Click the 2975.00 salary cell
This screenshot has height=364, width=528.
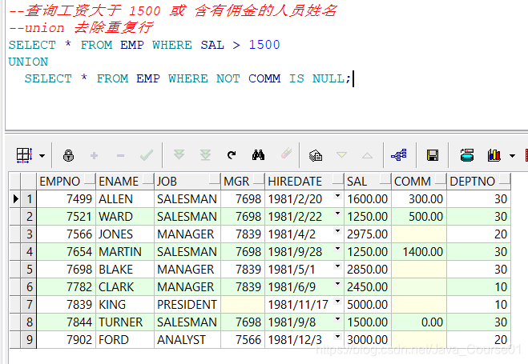pos(368,234)
